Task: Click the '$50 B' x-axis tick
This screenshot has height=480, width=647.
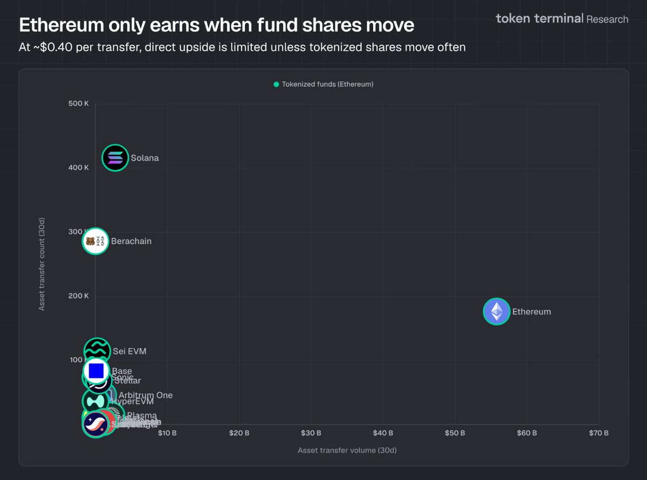Action: point(455,433)
